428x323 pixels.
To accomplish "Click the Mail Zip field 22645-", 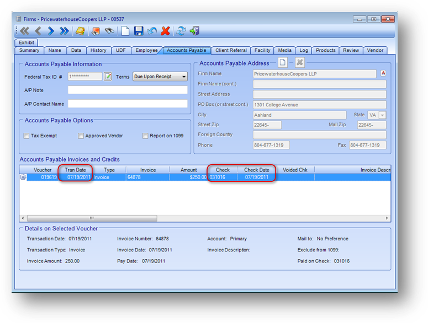I will click(x=372, y=125).
